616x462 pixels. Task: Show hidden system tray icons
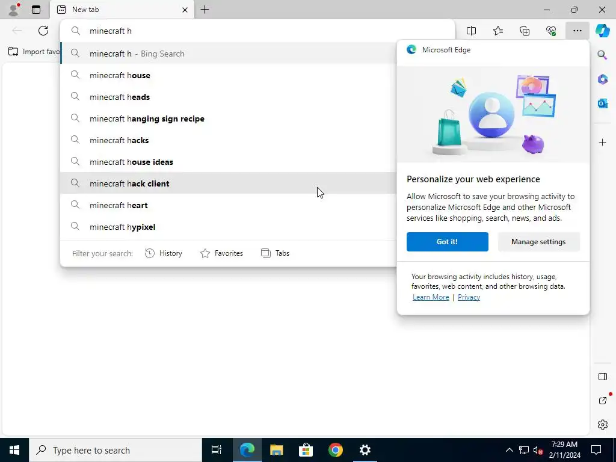(509, 450)
